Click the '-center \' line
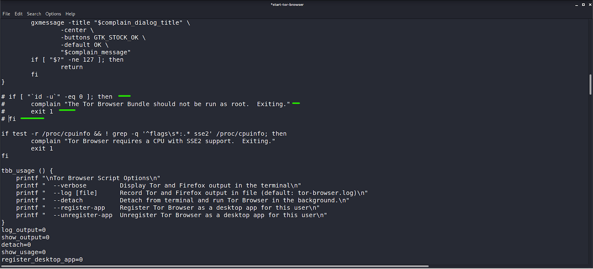Viewport: 593px width, 269px height. tap(77, 30)
